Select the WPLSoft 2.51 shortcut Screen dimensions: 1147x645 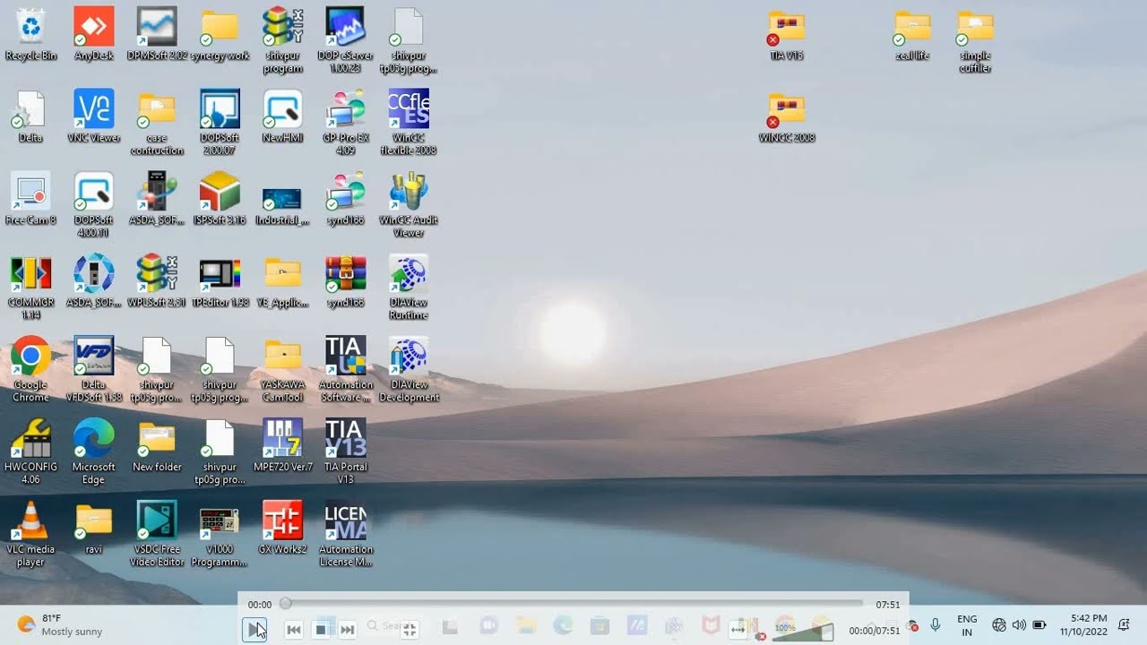click(157, 281)
